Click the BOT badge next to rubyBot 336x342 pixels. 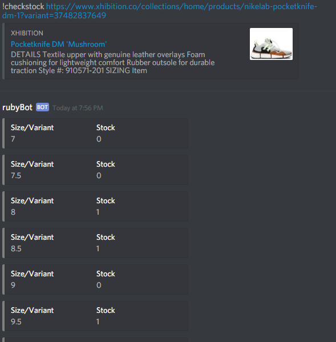tap(42, 107)
